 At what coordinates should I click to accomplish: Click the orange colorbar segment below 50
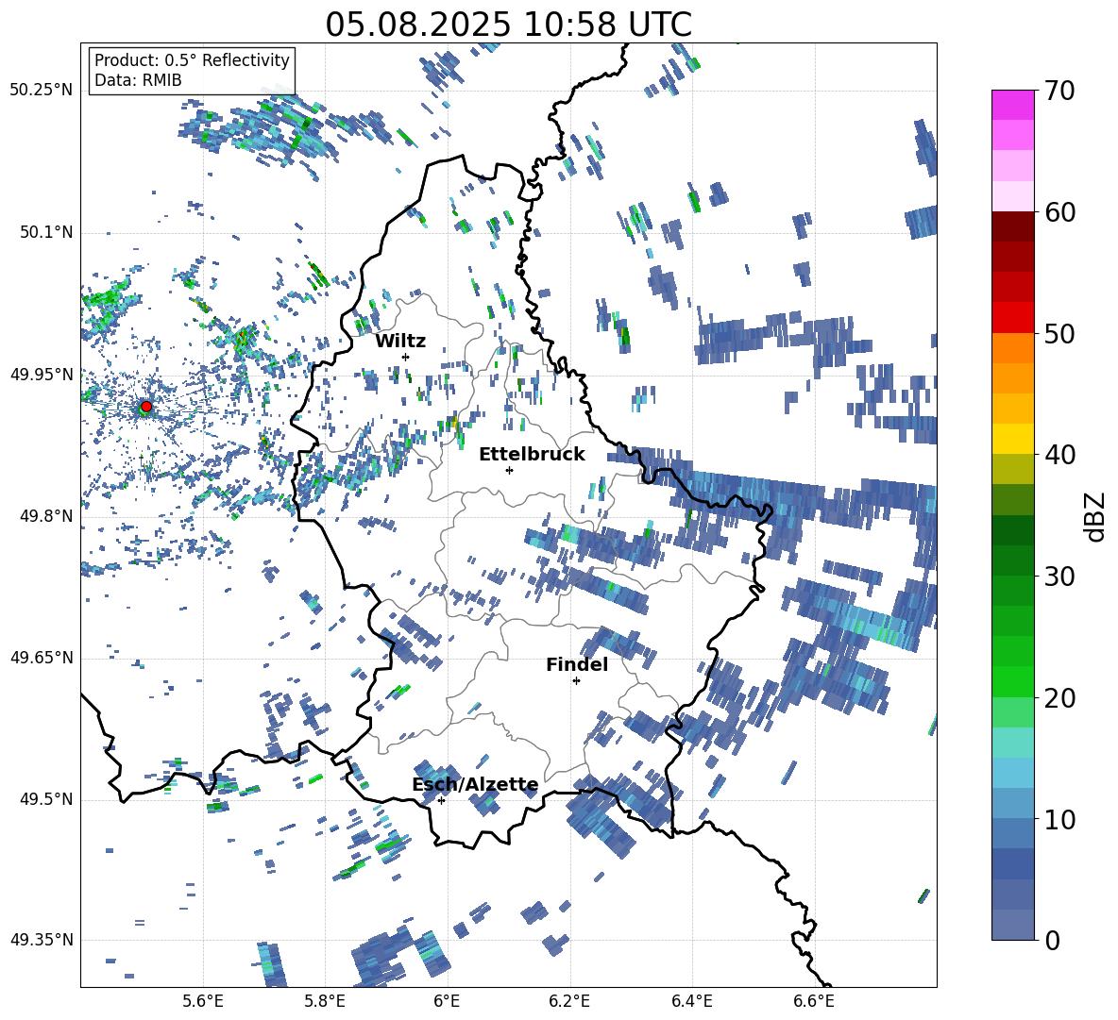(1012, 348)
